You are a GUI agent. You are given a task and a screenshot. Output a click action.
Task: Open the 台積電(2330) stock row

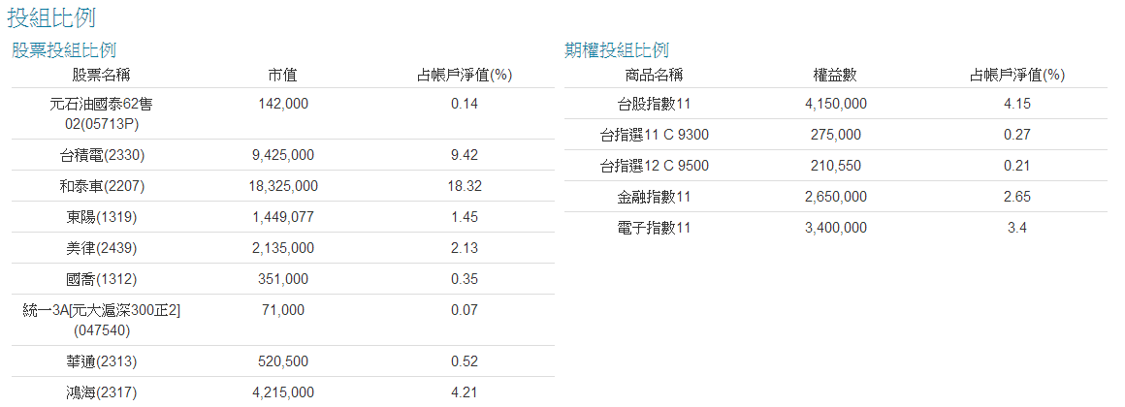coord(101,155)
